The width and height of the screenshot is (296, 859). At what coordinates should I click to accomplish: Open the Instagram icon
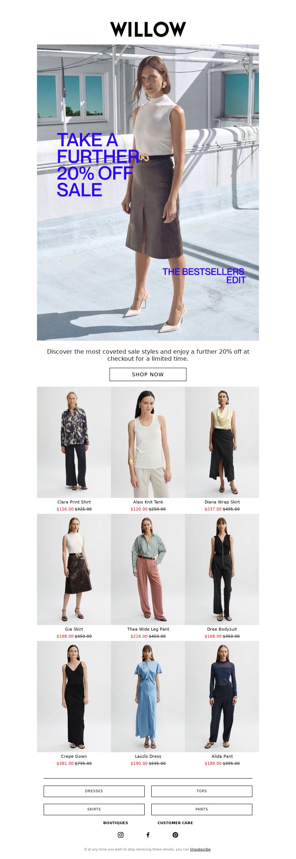point(121,835)
